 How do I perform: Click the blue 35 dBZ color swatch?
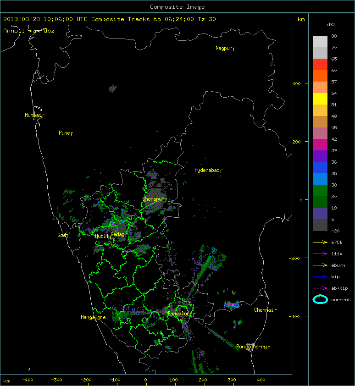pyautogui.click(x=320, y=168)
